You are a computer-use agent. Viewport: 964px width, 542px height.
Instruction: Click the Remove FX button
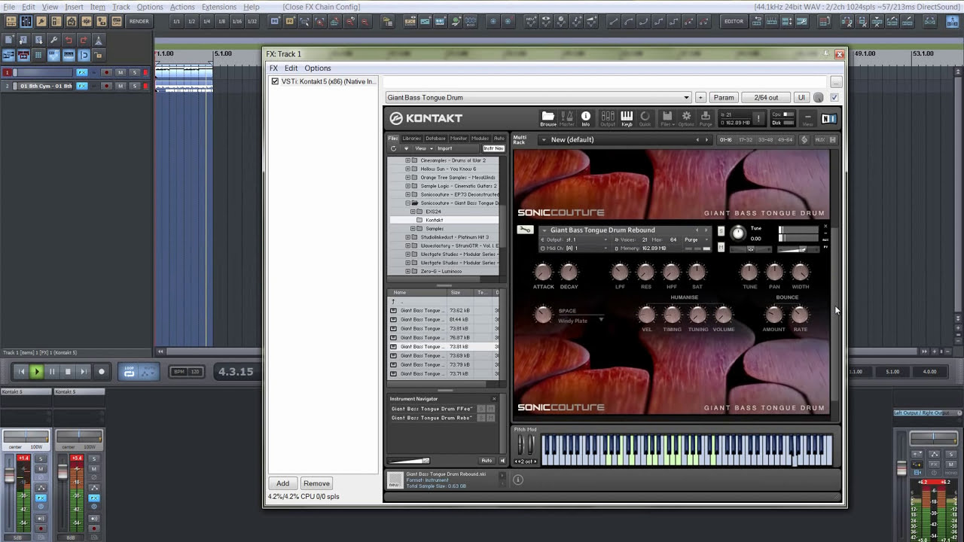[316, 483]
